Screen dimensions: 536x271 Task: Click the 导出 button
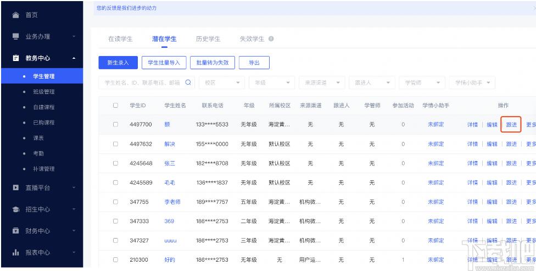[254, 63]
